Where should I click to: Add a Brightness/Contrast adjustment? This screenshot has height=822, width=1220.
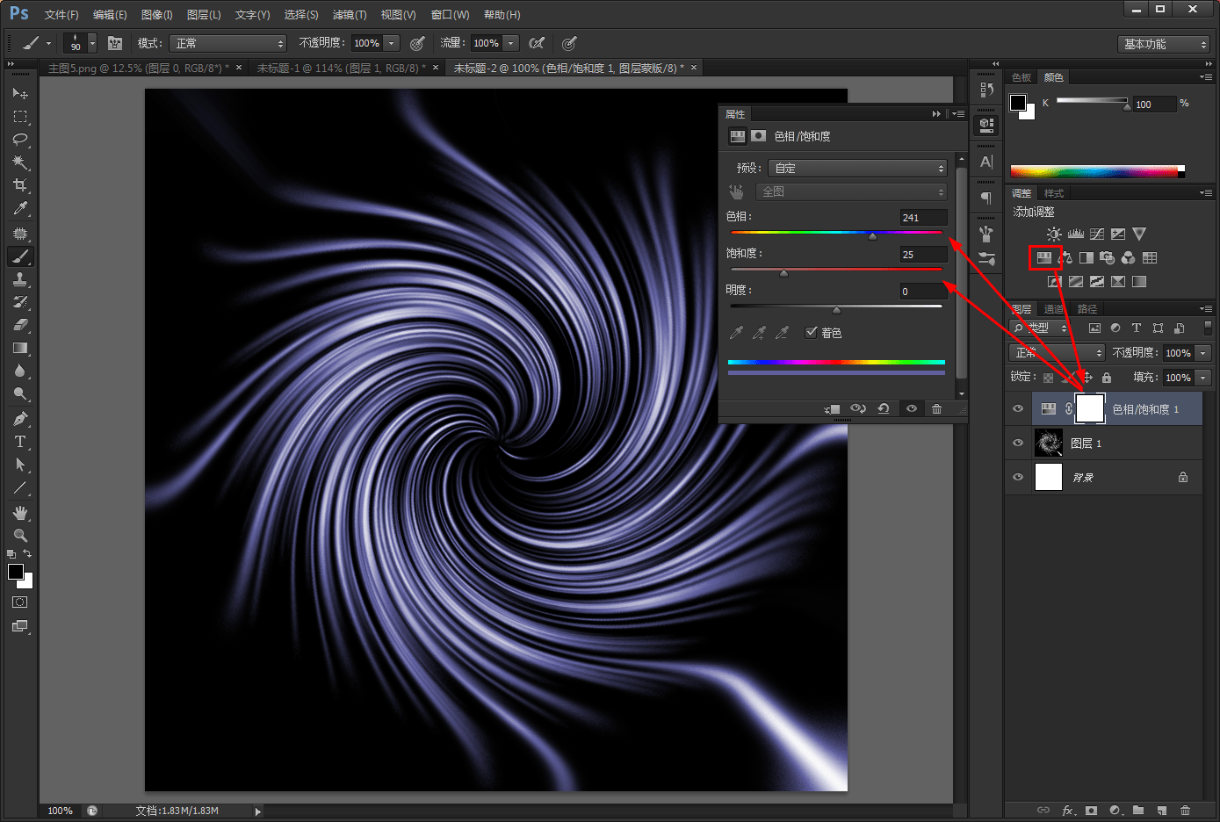pyautogui.click(x=1054, y=234)
